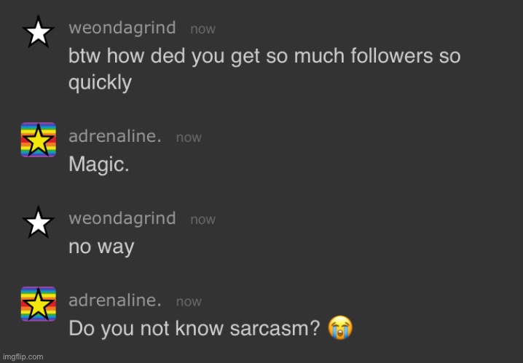Click the adrenaline. username above "Magic."

tap(114, 136)
